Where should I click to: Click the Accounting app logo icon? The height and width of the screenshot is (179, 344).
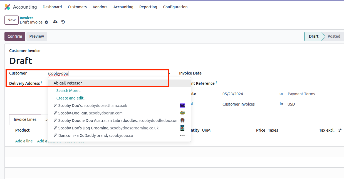coord(7,7)
